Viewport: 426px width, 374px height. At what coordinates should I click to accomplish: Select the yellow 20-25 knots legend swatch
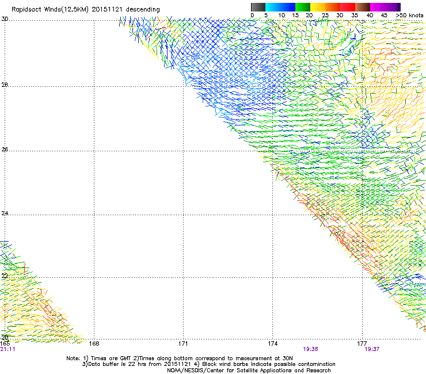point(318,7)
